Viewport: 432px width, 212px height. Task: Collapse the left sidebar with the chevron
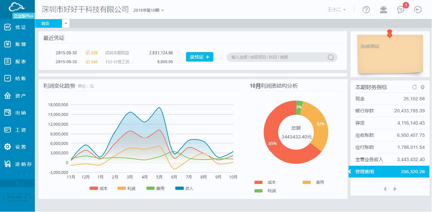[17, 183]
